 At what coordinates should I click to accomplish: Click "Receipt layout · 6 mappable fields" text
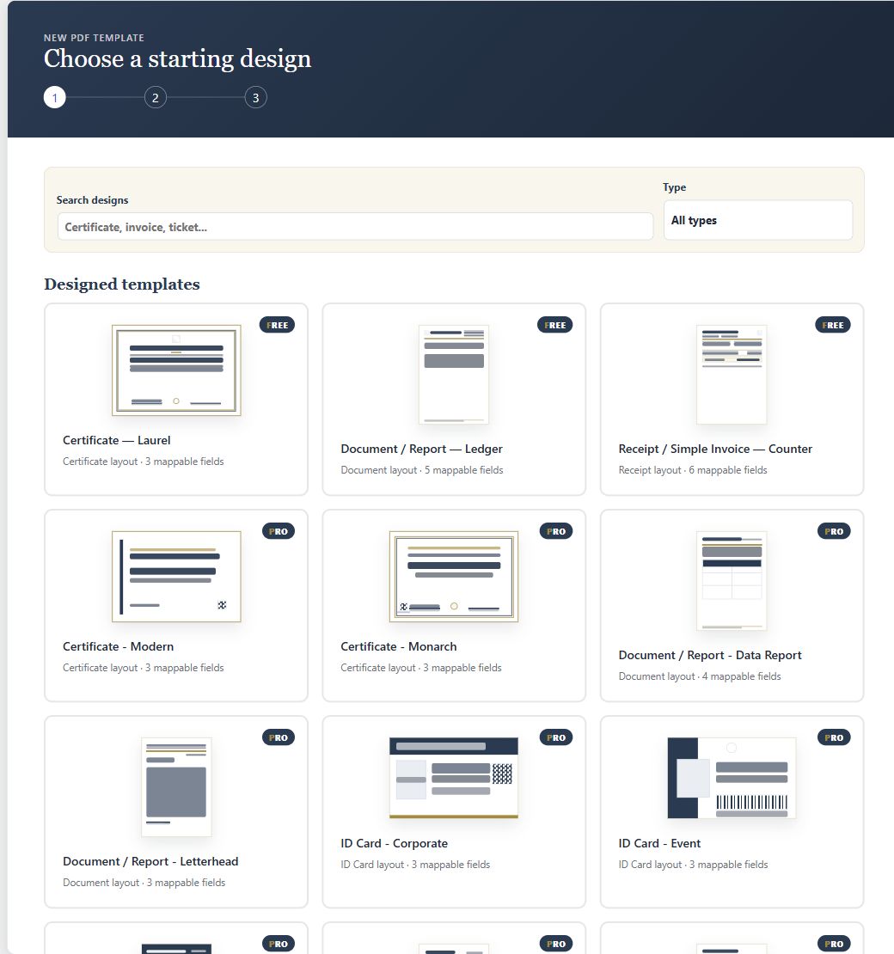point(693,470)
